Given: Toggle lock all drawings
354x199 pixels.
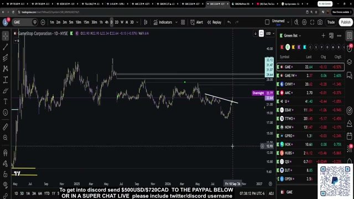Looking at the screenshot, I should pyautogui.click(x=6, y=174).
